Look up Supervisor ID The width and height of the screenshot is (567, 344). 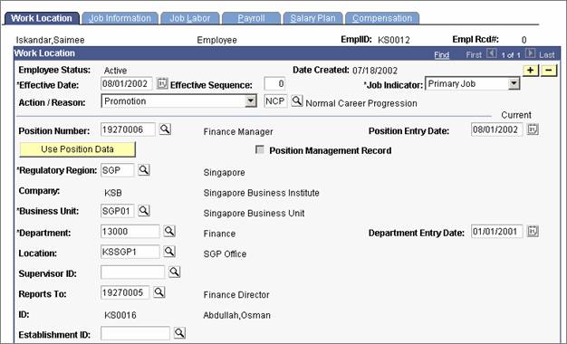174,272
